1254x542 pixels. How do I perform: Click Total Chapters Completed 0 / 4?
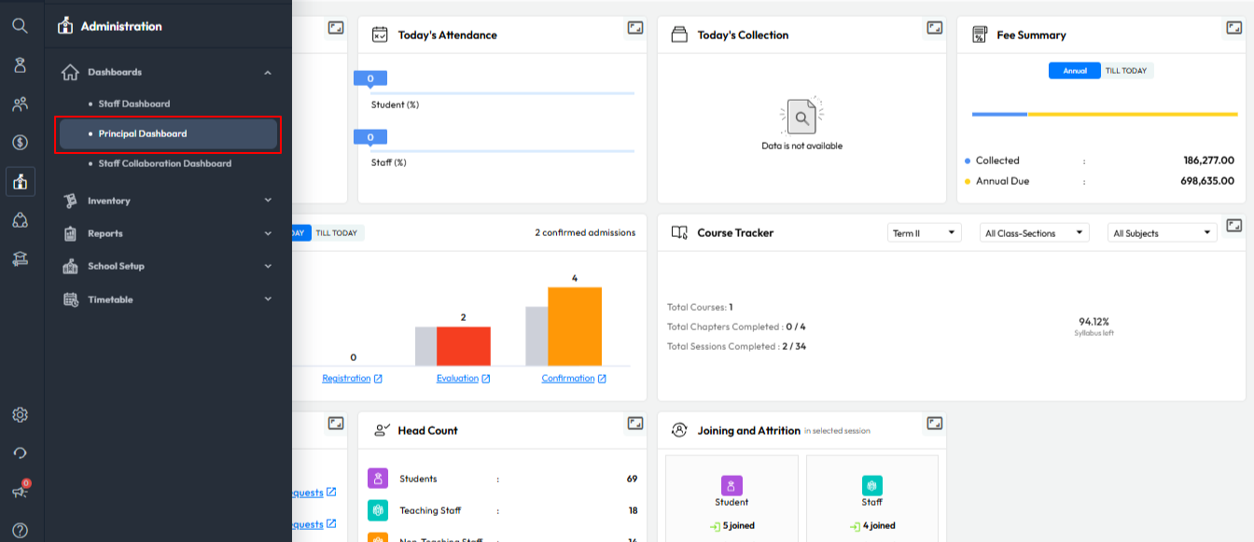pos(736,327)
